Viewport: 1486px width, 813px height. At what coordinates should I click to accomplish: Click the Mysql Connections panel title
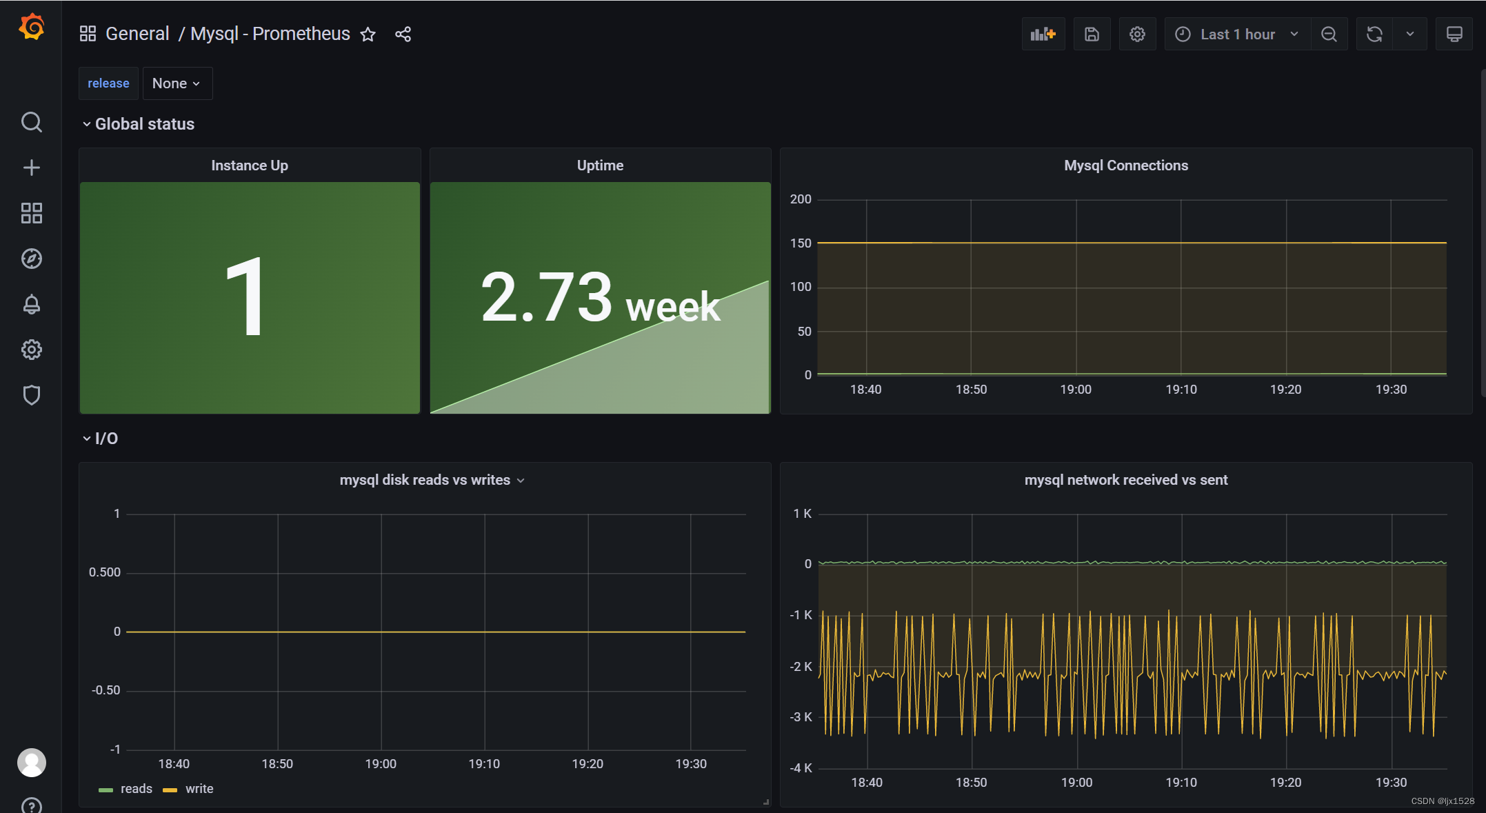pos(1126,165)
